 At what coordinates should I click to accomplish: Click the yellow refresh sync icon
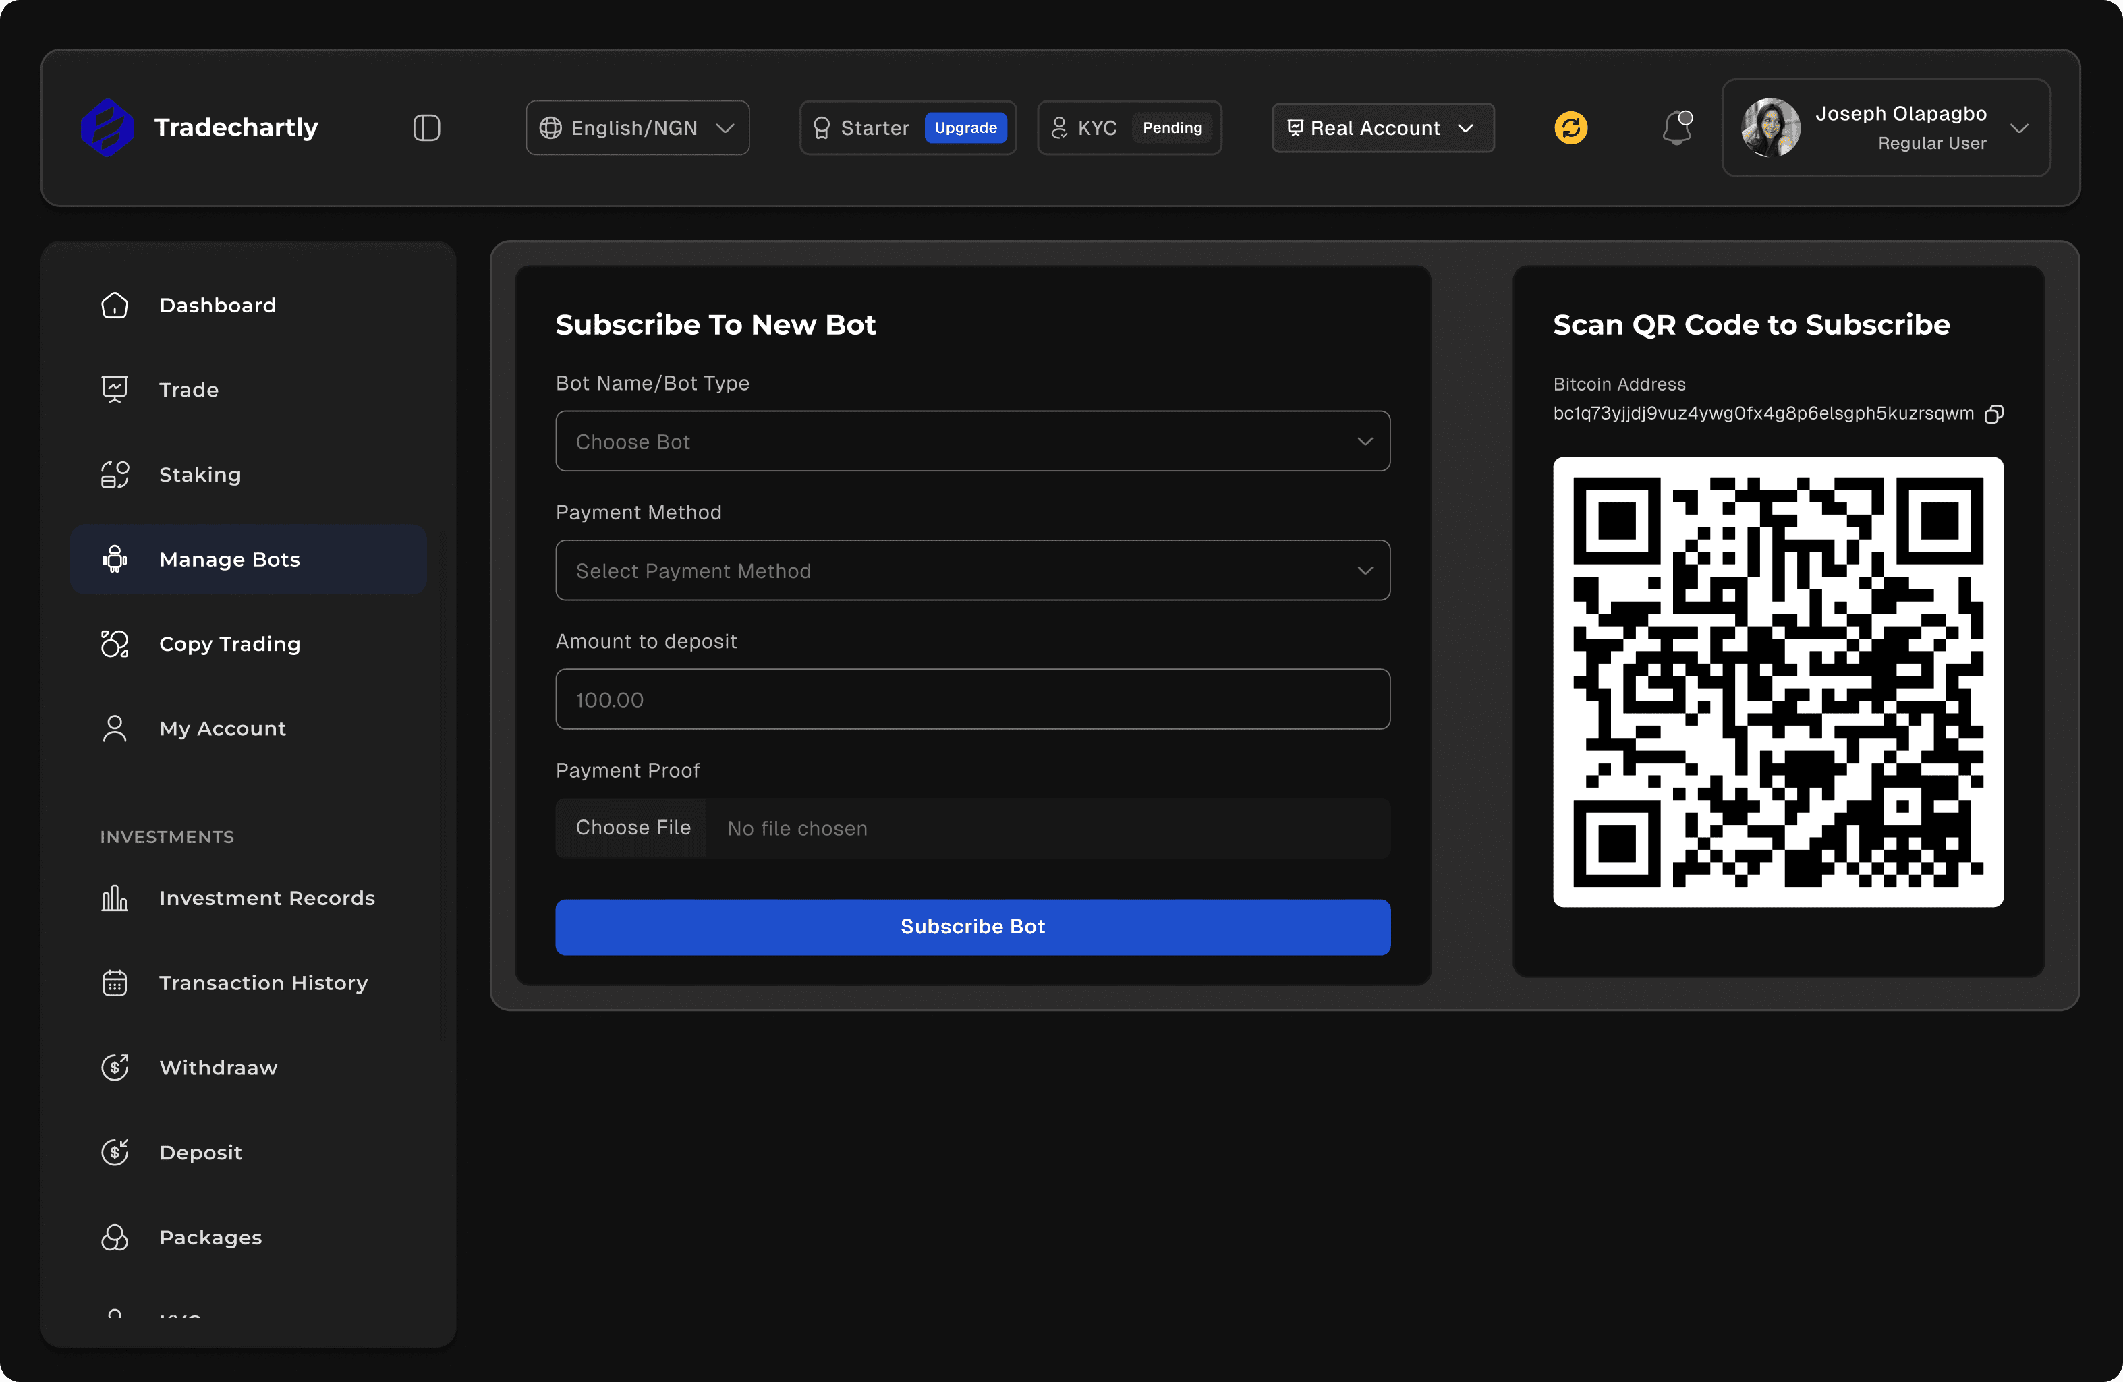pos(1571,127)
